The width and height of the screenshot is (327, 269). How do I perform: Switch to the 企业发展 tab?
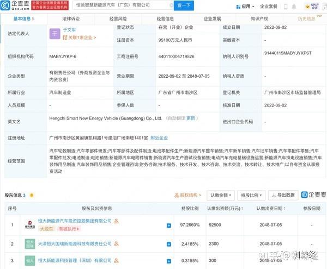(213, 18)
